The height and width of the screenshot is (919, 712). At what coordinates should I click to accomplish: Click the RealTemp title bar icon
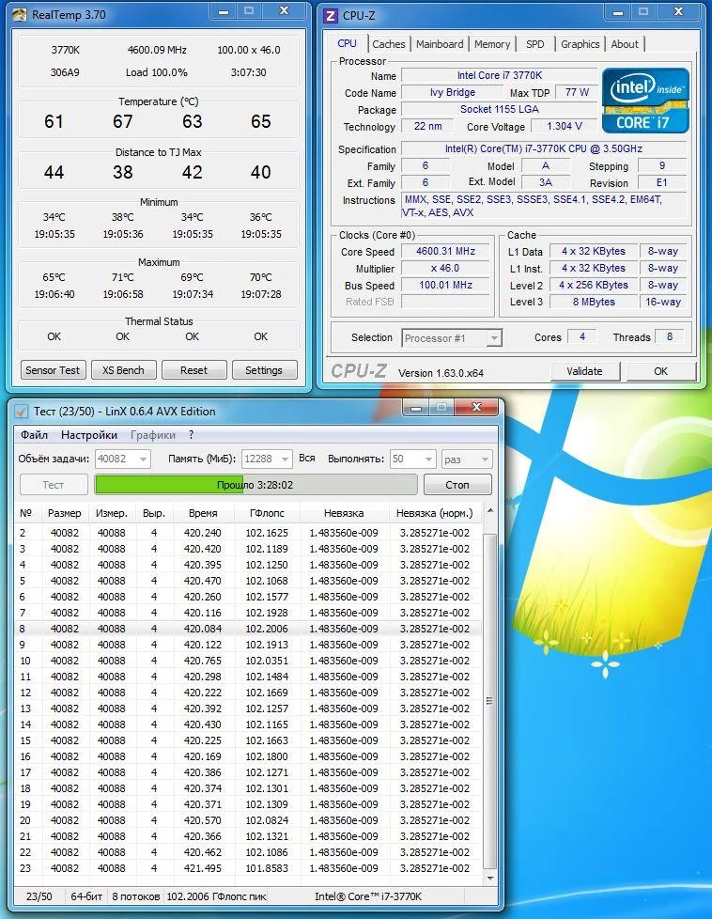pyautogui.click(x=20, y=15)
